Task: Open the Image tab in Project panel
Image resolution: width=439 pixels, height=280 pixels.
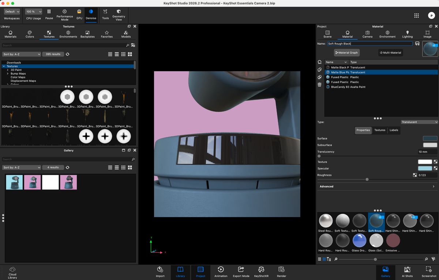Action: pyautogui.click(x=427, y=34)
